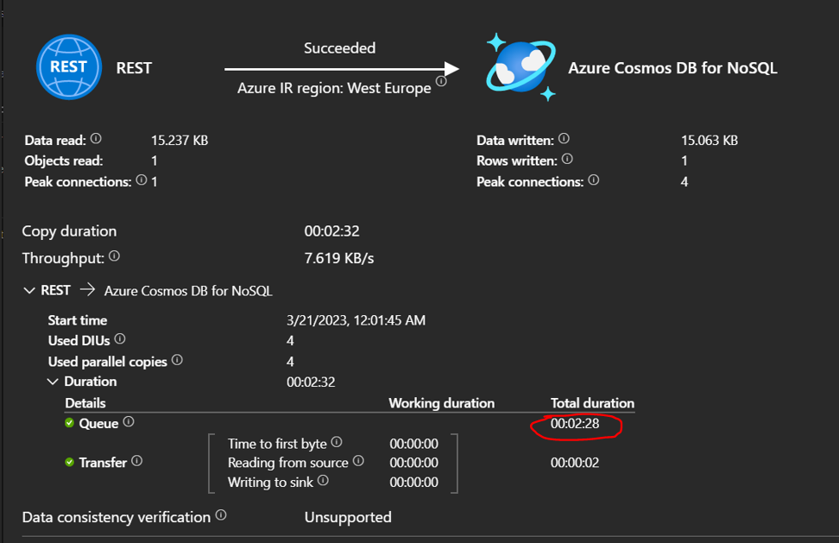Click info icon next to Rows written
The image size is (839, 543).
click(567, 159)
